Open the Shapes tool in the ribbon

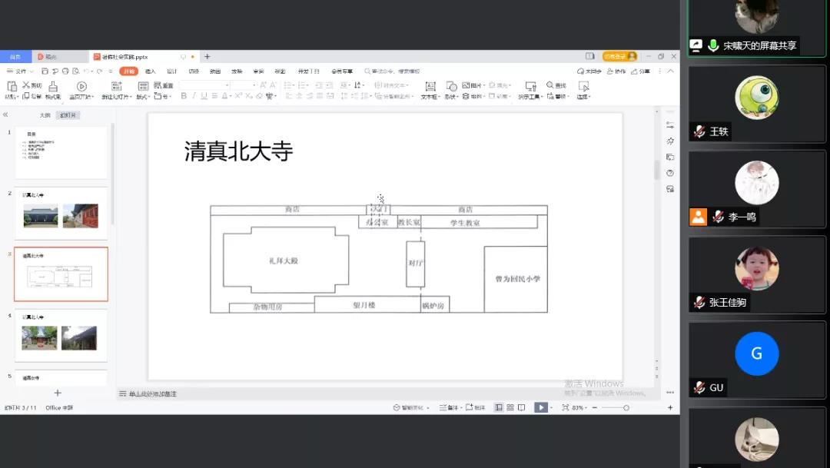point(451,86)
